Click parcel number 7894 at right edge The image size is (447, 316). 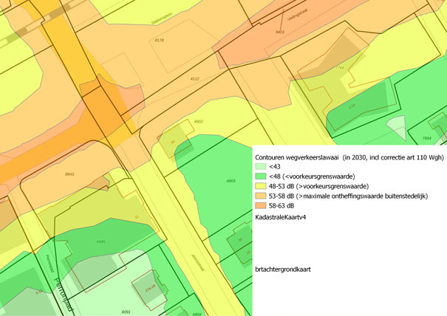tap(426, 138)
